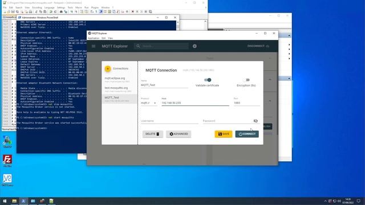
Task: Toggle password visibility eye icon
Action: click(x=255, y=121)
